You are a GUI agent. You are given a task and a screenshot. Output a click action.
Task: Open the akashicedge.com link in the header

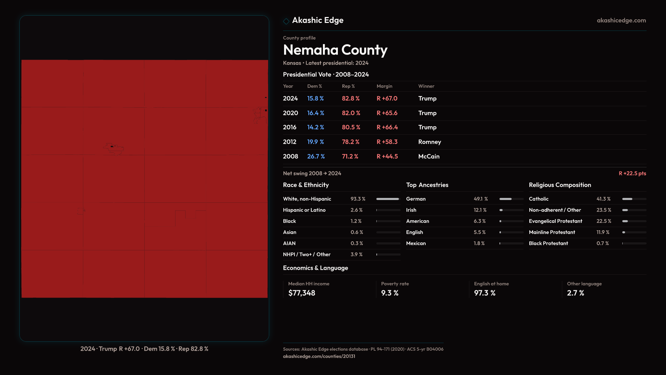coord(621,20)
